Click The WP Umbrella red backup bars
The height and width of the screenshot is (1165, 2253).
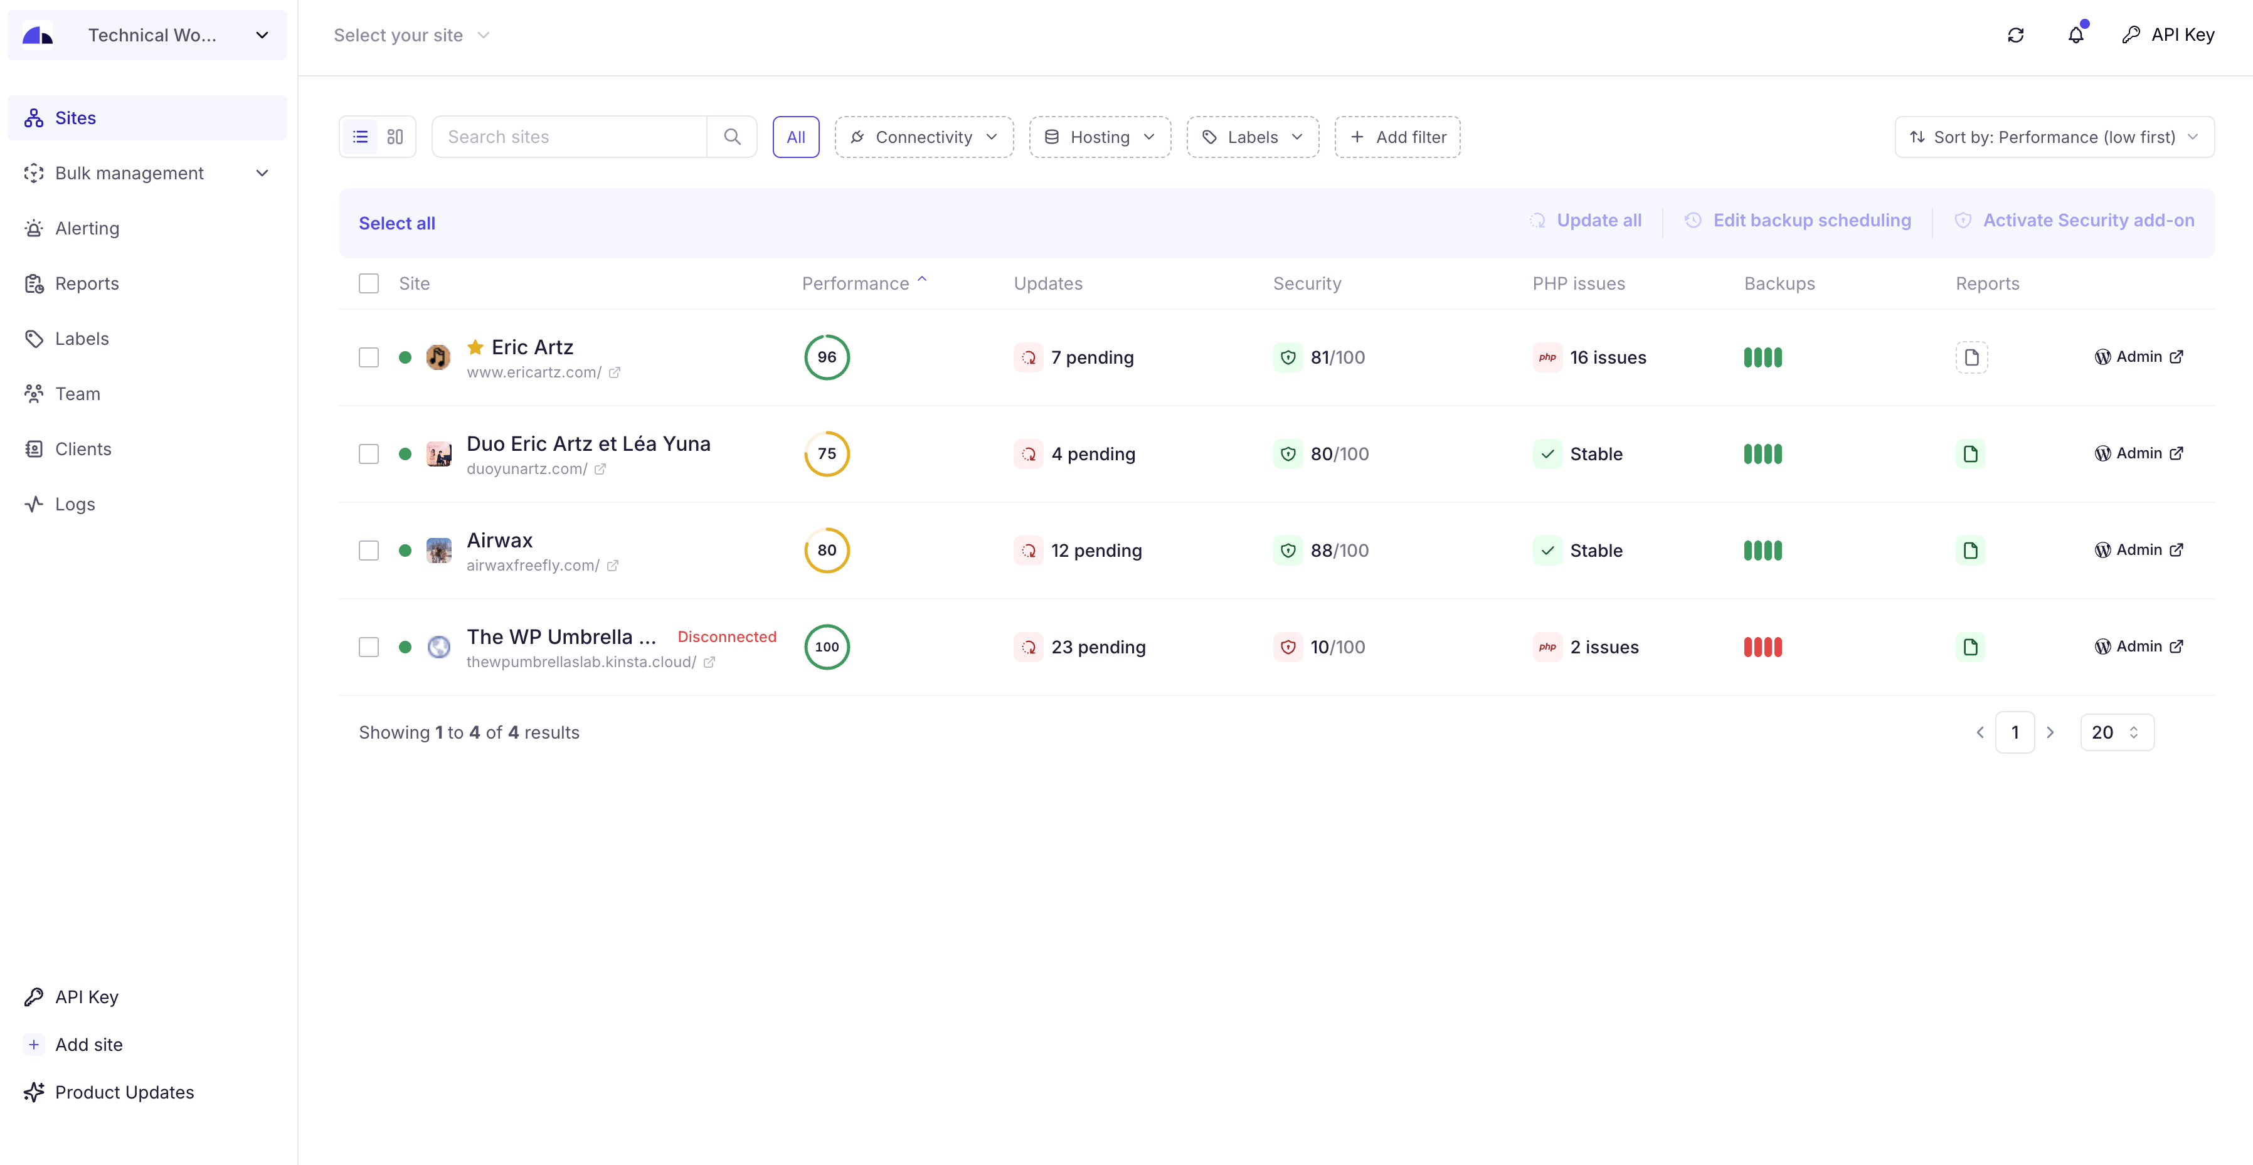pos(1763,647)
